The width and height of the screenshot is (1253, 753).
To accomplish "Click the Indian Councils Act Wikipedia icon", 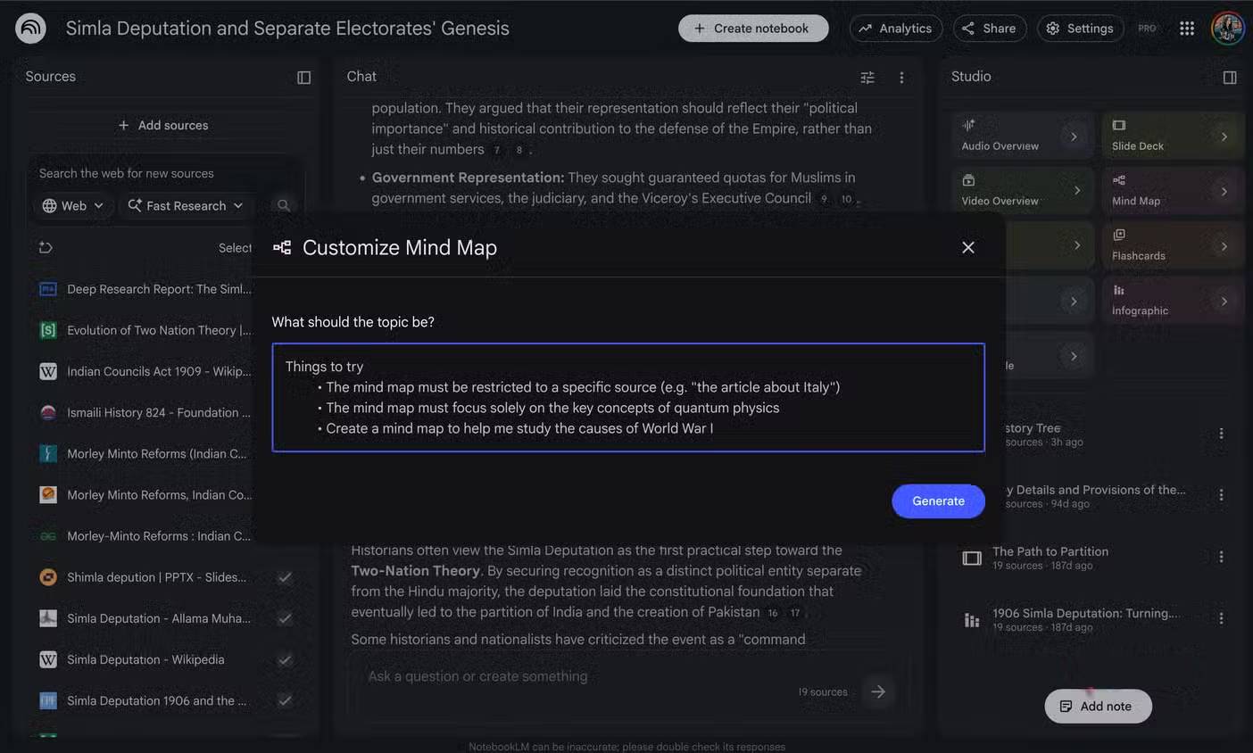I will pyautogui.click(x=48, y=371).
